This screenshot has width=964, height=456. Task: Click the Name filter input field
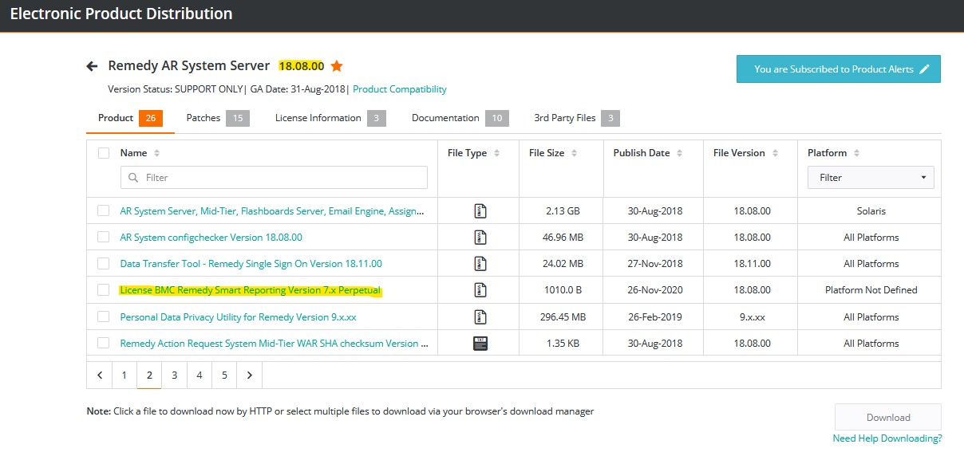click(274, 178)
